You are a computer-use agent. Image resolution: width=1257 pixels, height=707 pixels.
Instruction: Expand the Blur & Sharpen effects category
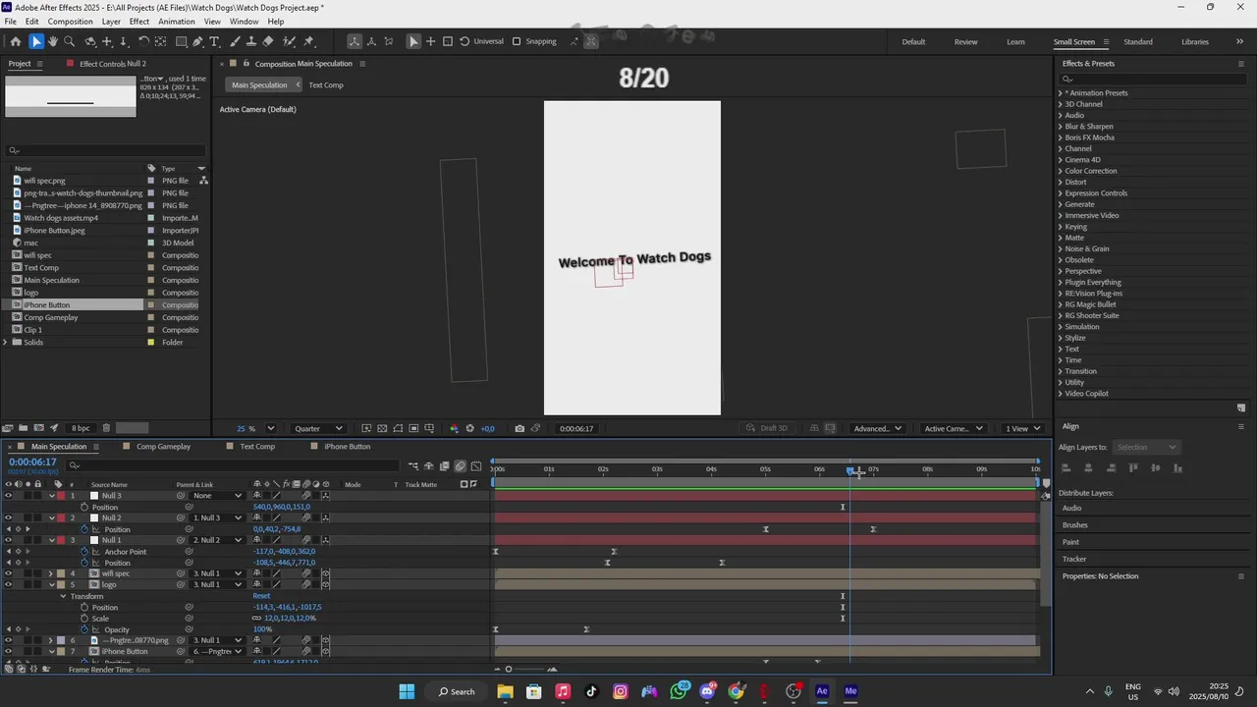coord(1061,127)
